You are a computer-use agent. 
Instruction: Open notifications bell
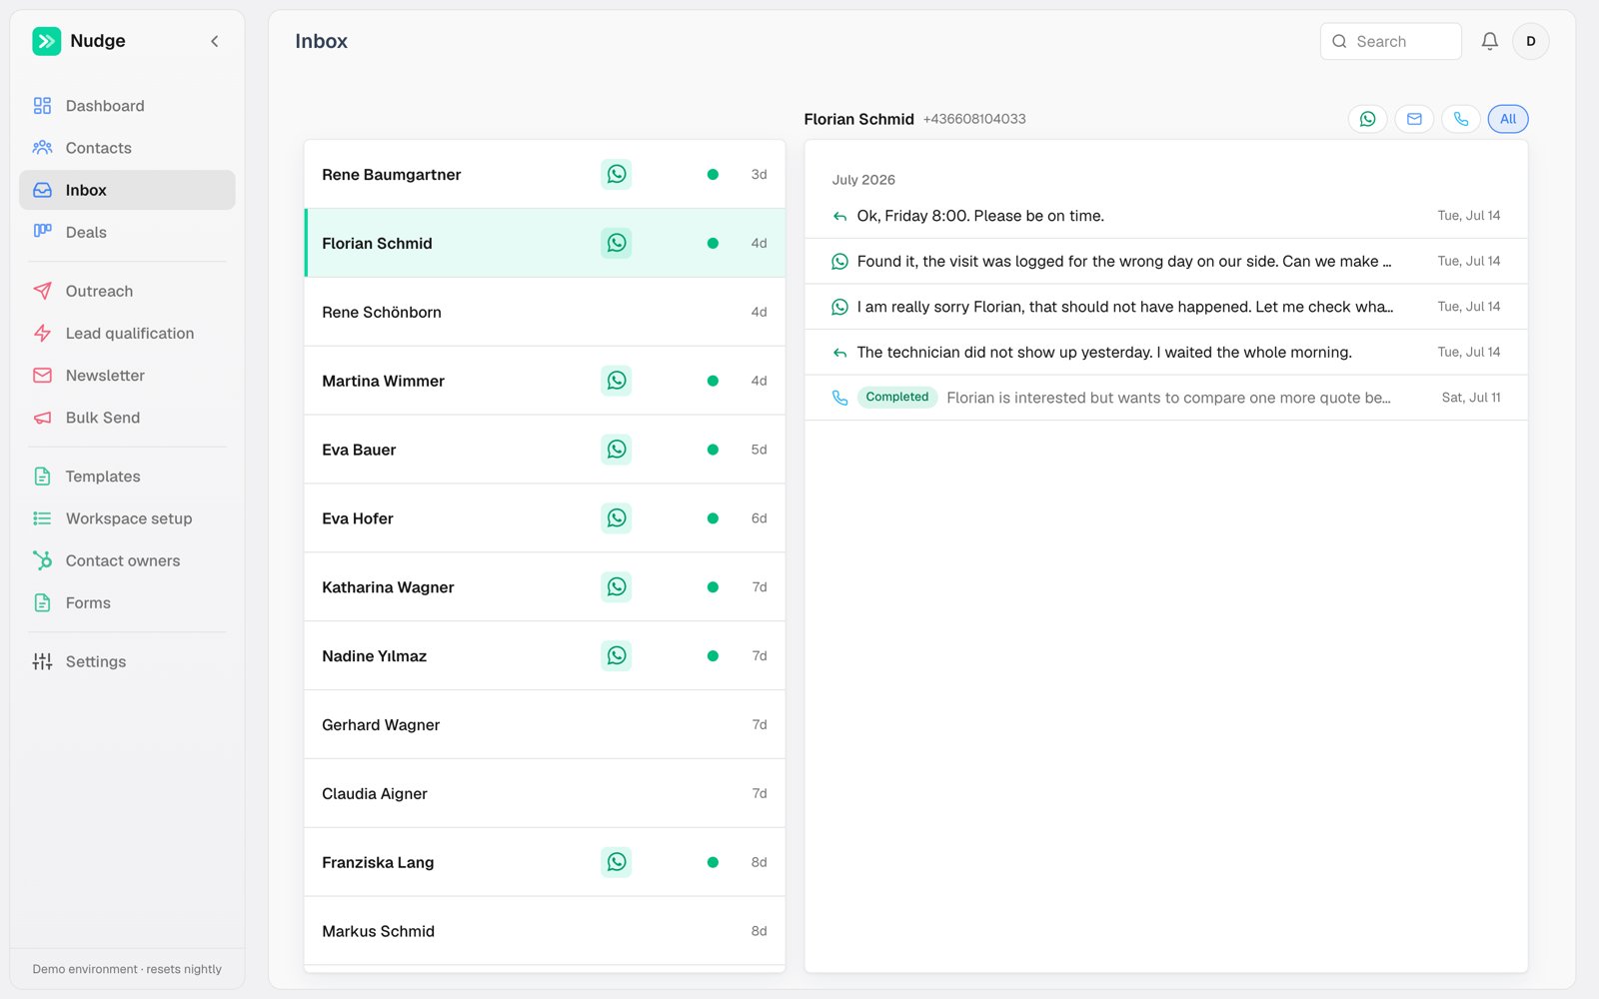point(1489,41)
